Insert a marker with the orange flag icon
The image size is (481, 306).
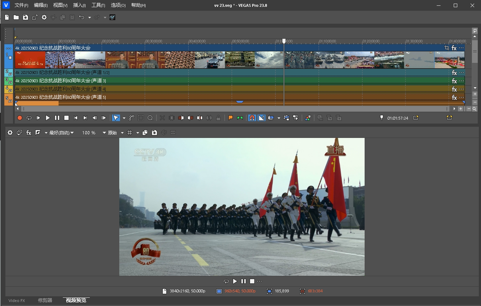coord(231,118)
